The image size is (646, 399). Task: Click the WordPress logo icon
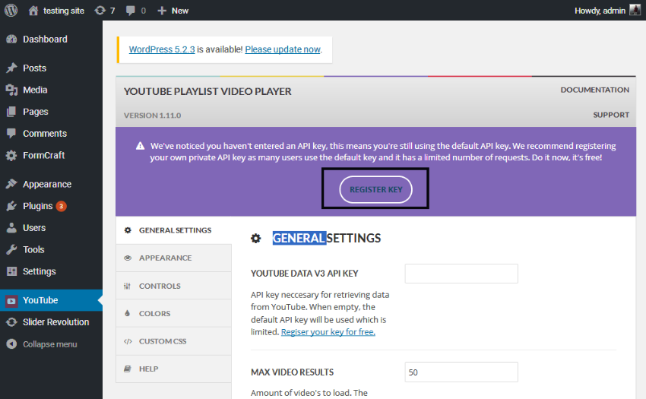click(11, 11)
